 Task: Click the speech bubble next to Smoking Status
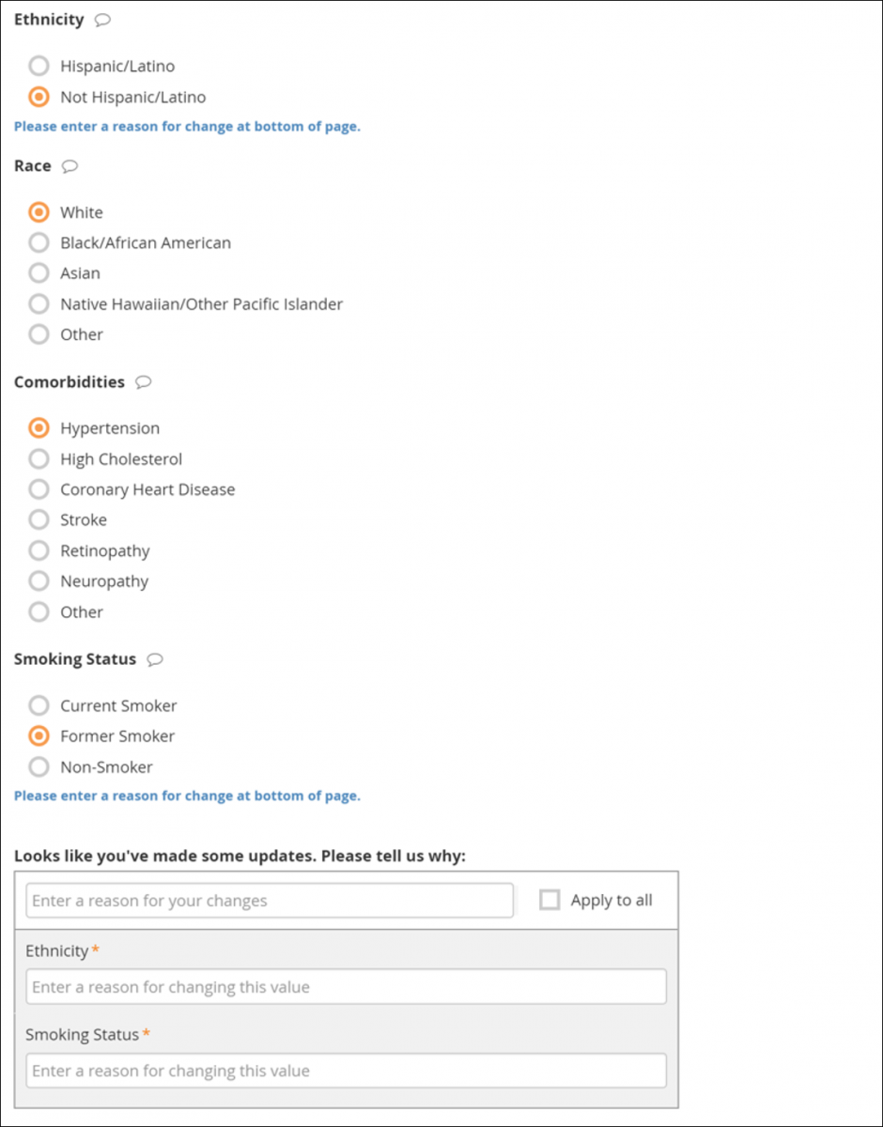(155, 659)
